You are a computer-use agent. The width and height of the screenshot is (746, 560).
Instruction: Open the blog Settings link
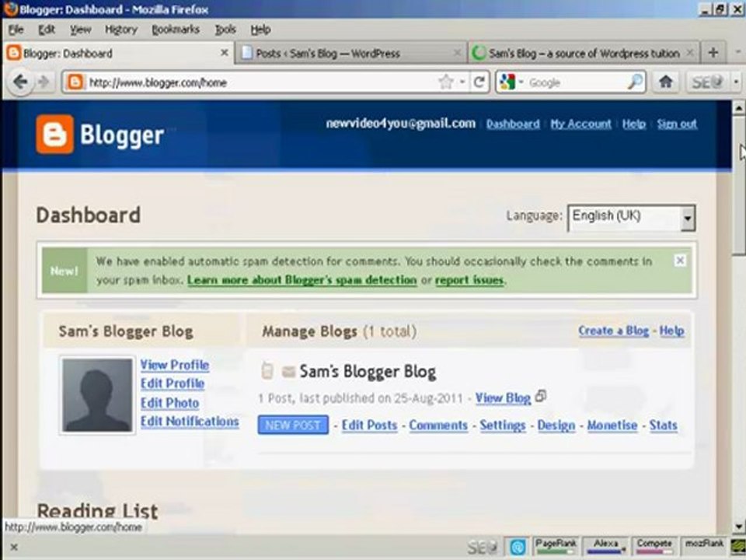(503, 425)
